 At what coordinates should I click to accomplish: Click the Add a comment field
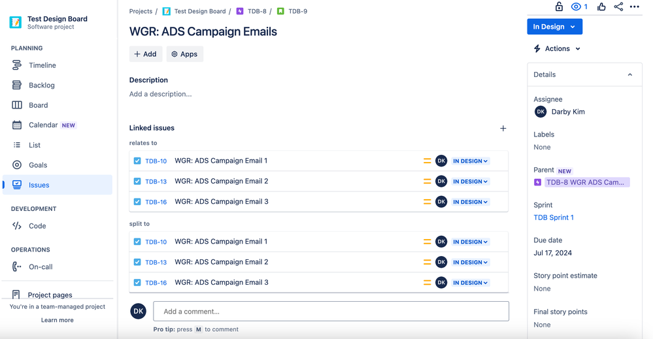(x=331, y=311)
